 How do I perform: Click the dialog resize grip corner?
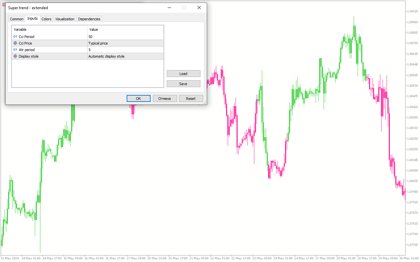(x=205, y=103)
